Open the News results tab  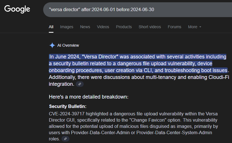point(85,27)
